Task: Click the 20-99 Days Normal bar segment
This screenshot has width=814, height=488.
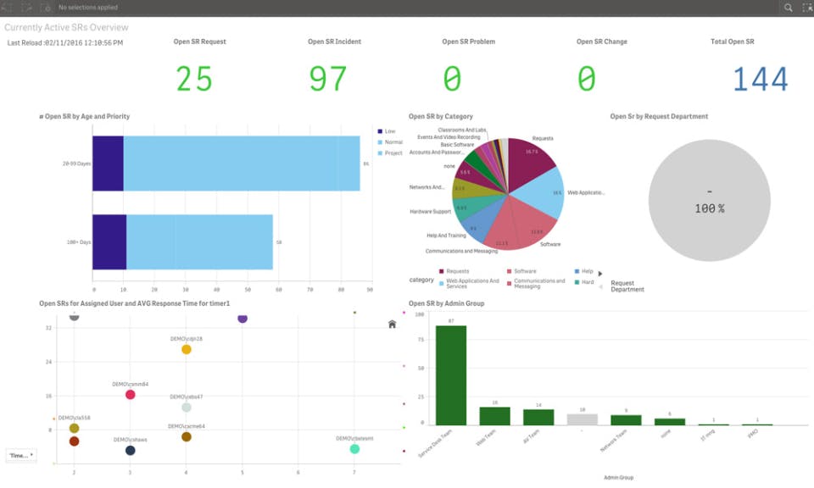Action: [x=242, y=164]
